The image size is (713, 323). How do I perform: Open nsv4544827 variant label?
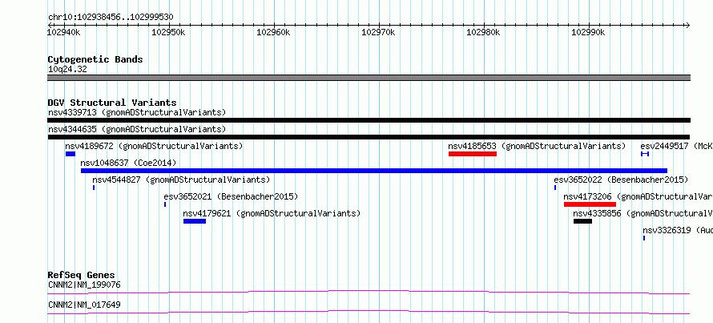pyautogui.click(x=181, y=180)
